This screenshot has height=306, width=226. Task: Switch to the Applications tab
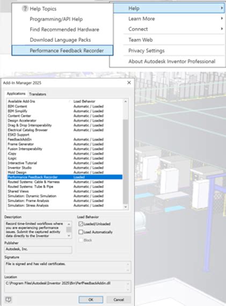click(16, 93)
